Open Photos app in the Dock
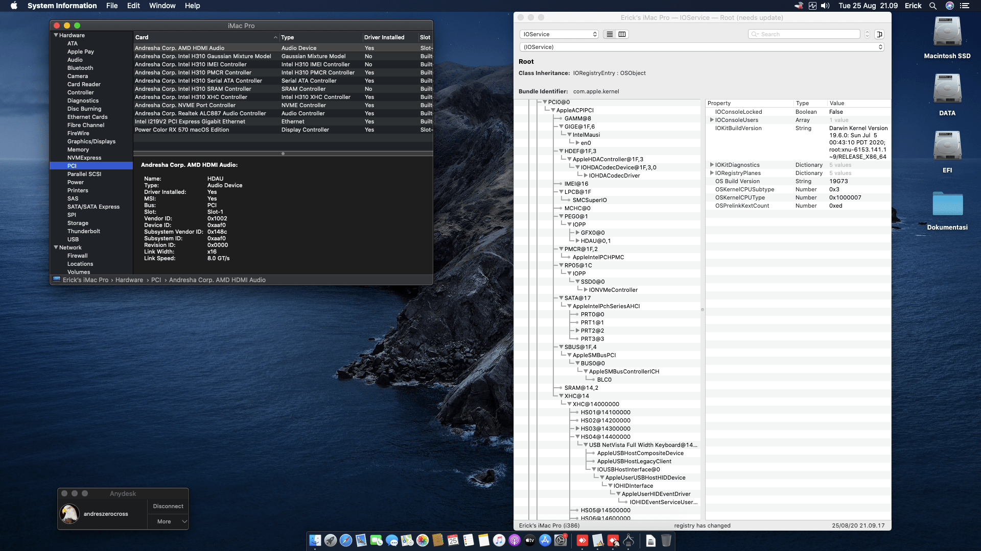Viewport: 981px width, 551px height. pyautogui.click(x=423, y=540)
